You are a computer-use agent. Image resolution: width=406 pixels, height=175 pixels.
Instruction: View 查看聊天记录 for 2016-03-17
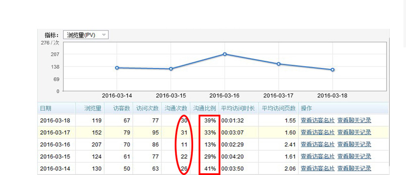(x=354, y=132)
